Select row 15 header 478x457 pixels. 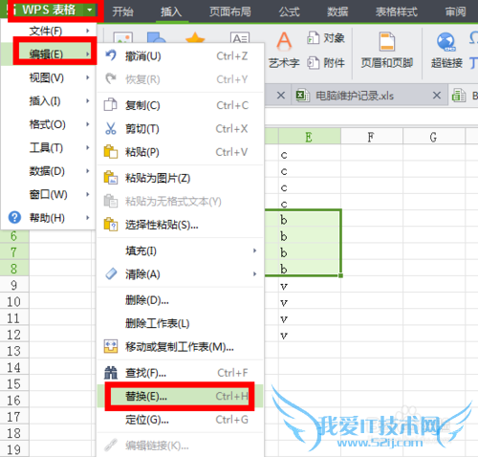(14, 383)
